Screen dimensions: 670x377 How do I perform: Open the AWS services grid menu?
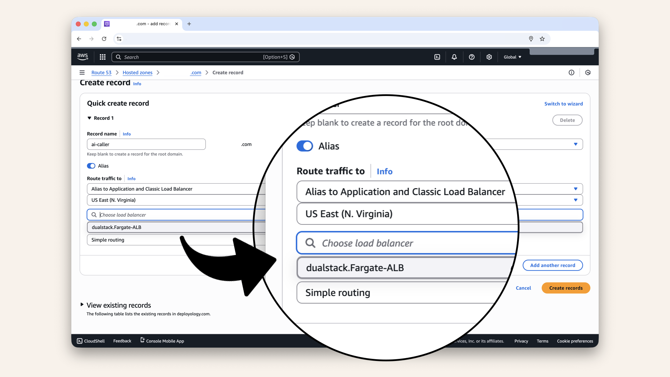point(102,57)
